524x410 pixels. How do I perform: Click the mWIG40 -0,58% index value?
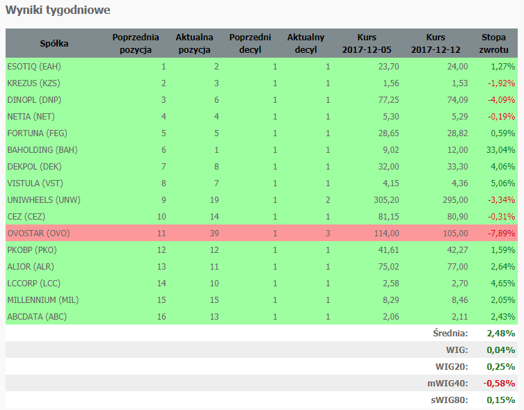coord(500,383)
